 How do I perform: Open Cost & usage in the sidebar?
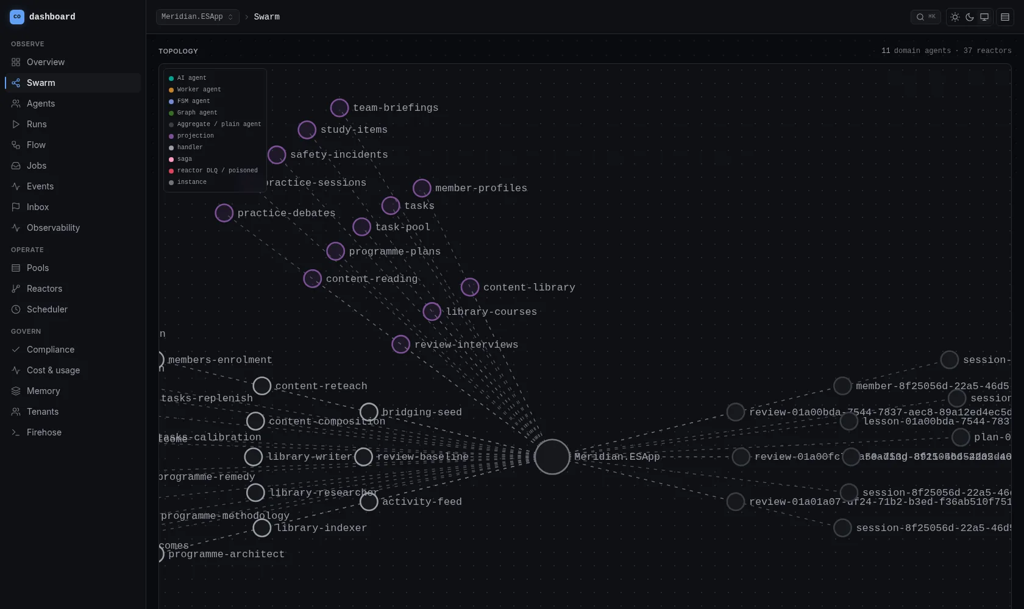(73, 370)
